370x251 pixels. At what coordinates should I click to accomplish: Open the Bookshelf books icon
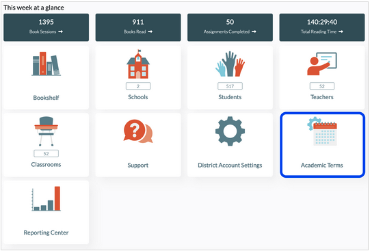click(47, 64)
